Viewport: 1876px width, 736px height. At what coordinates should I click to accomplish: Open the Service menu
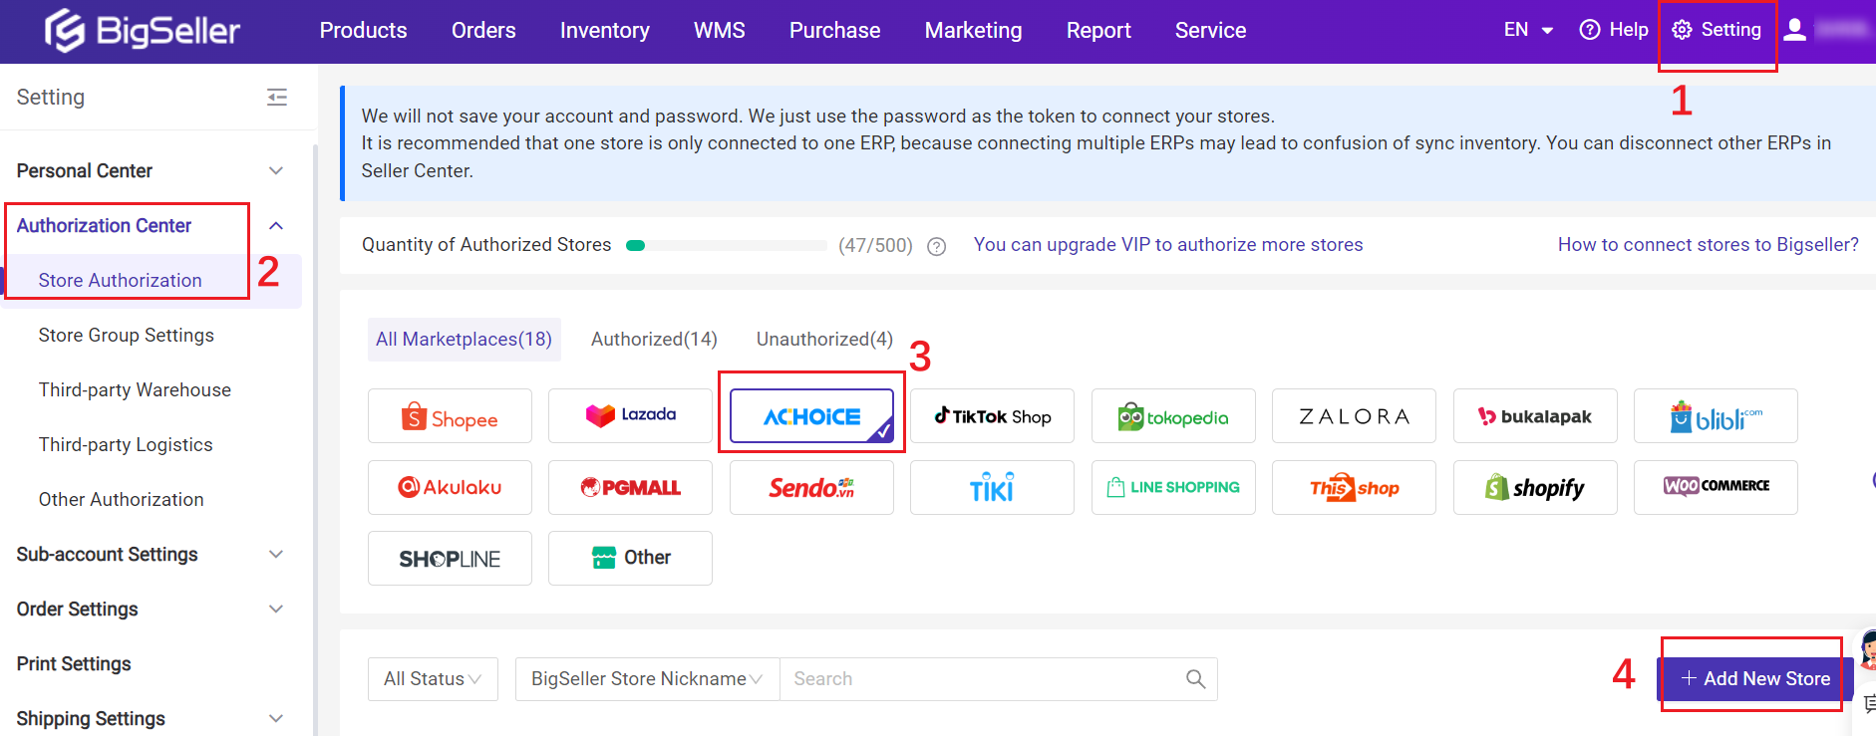pyautogui.click(x=1210, y=30)
